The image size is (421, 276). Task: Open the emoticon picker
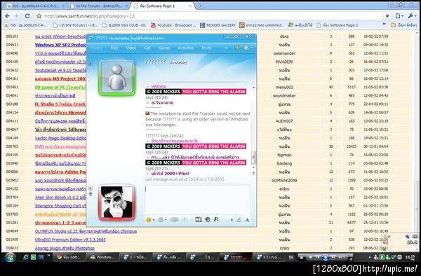pos(148,220)
